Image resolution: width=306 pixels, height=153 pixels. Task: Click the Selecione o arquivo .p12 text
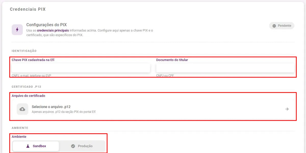[x=51, y=107]
